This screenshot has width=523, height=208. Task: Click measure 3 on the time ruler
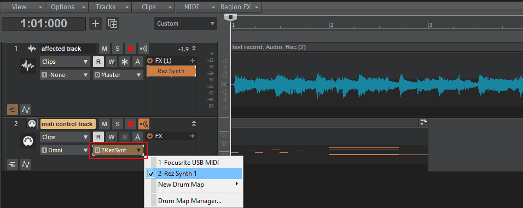(x=431, y=25)
